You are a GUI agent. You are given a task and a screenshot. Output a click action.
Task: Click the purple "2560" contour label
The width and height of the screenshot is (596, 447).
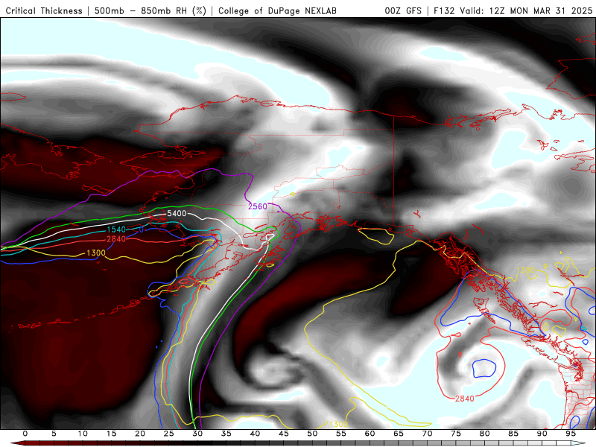coord(258,206)
